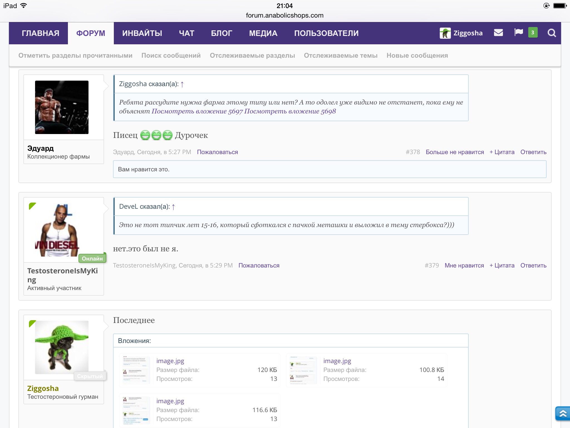Switch to the ИНВАЙТЫ tab
Image resolution: width=570 pixels, height=428 pixels.
tap(142, 33)
